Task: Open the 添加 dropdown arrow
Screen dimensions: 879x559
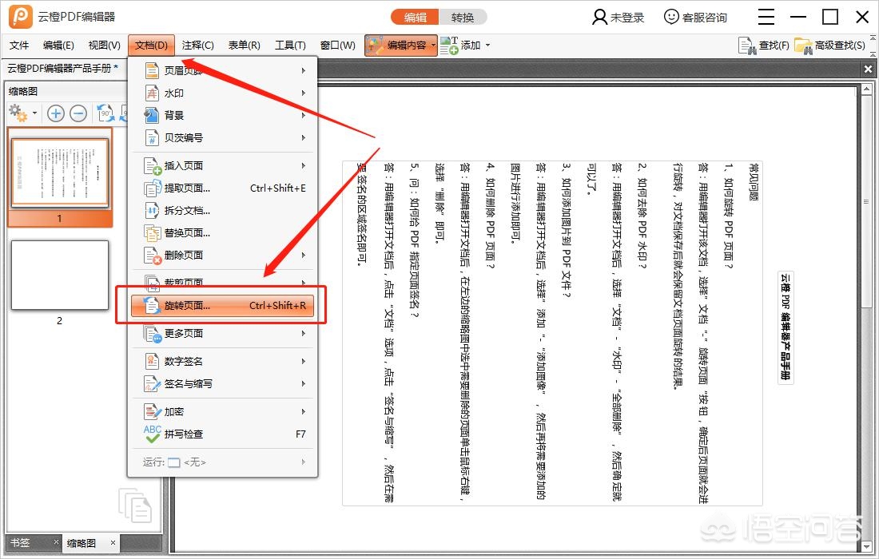Action: pyautogui.click(x=487, y=46)
